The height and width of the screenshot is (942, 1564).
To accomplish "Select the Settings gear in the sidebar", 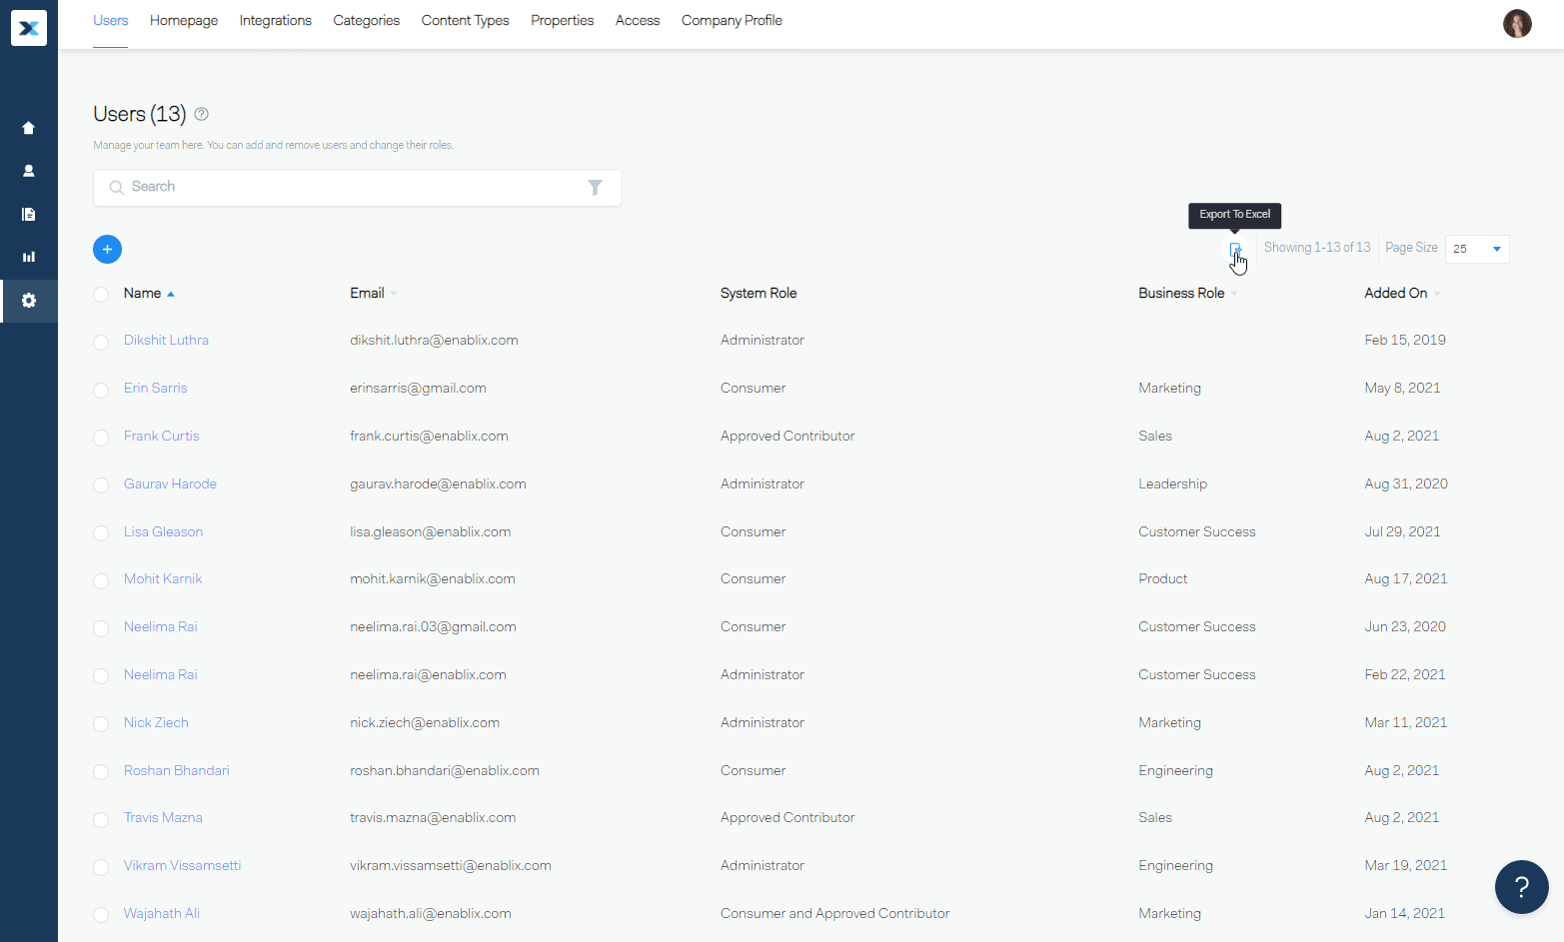I will (28, 300).
